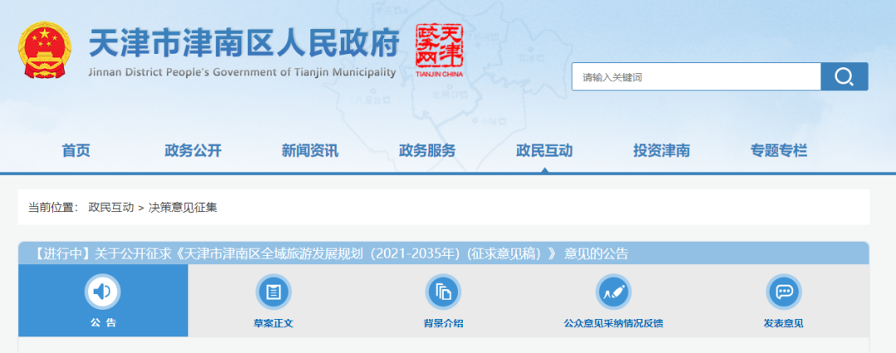
Task: Select the 公告 speaker icon
Action: click(x=102, y=293)
